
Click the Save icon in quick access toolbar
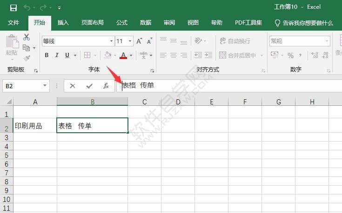pos(13,8)
